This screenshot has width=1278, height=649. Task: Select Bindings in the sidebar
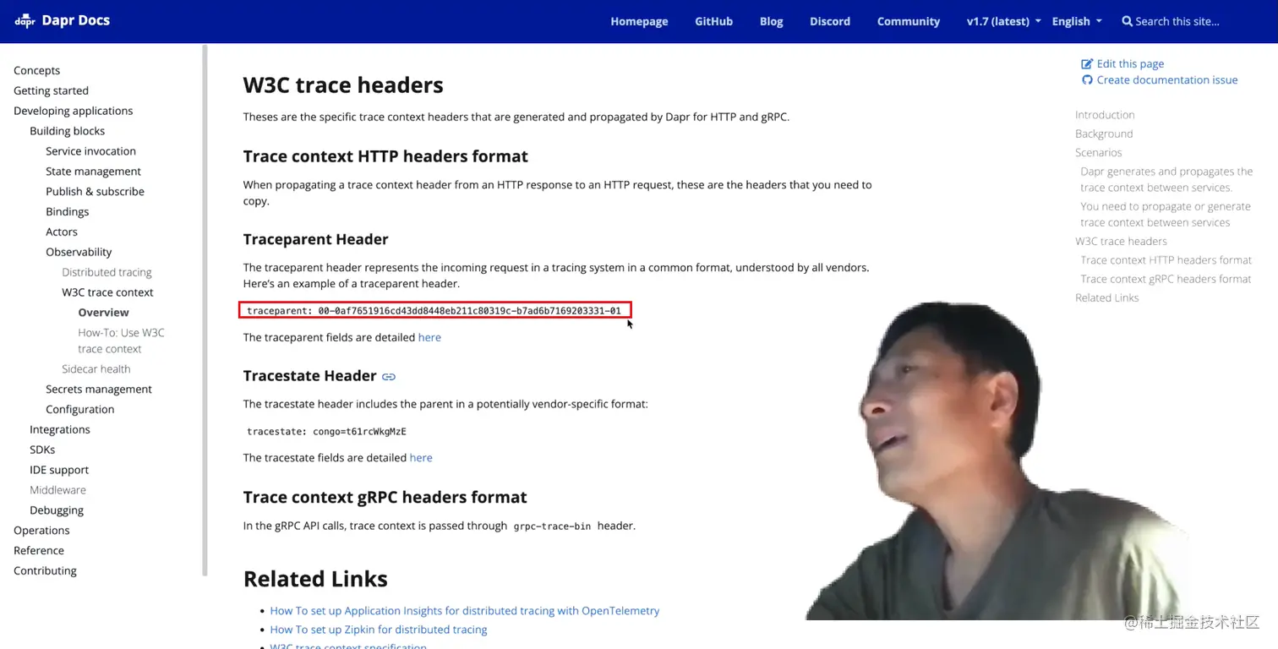[x=67, y=212]
